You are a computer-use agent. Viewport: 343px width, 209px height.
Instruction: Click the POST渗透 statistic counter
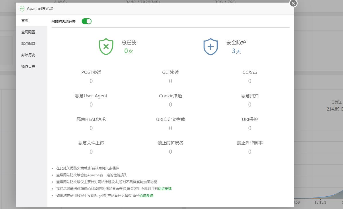click(x=91, y=81)
